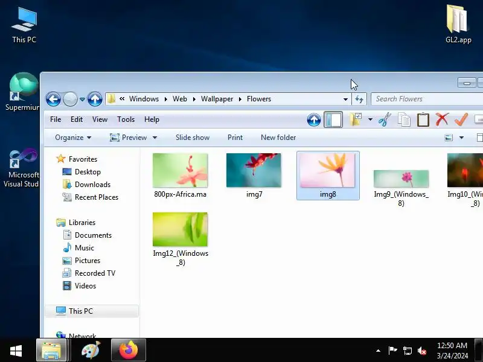Expand the arrow after Wallpaper in breadcrumb

240,99
